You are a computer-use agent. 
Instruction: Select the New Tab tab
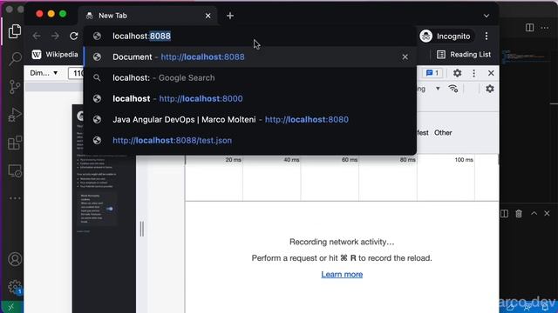coord(148,16)
